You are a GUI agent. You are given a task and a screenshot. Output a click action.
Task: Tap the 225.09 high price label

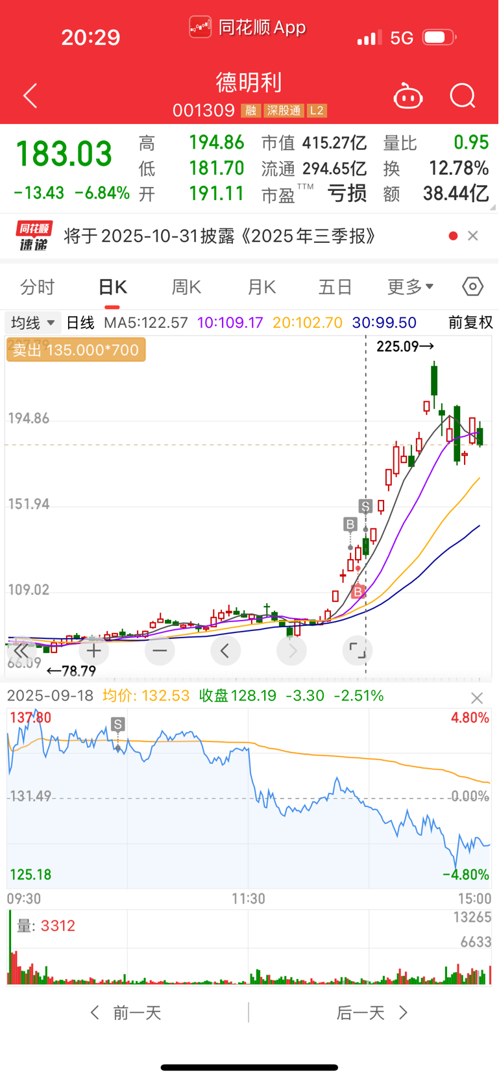click(x=405, y=347)
